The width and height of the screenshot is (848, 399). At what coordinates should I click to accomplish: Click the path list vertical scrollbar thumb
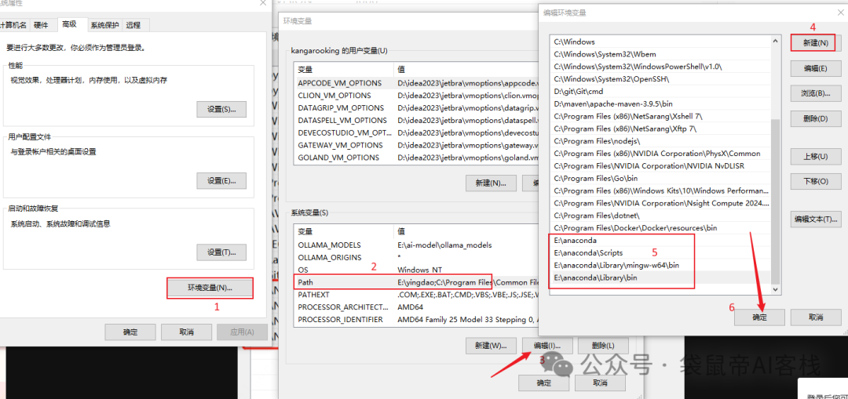(775, 202)
